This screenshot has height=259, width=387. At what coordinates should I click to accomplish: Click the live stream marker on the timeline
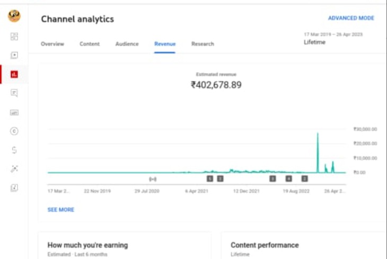point(153,179)
